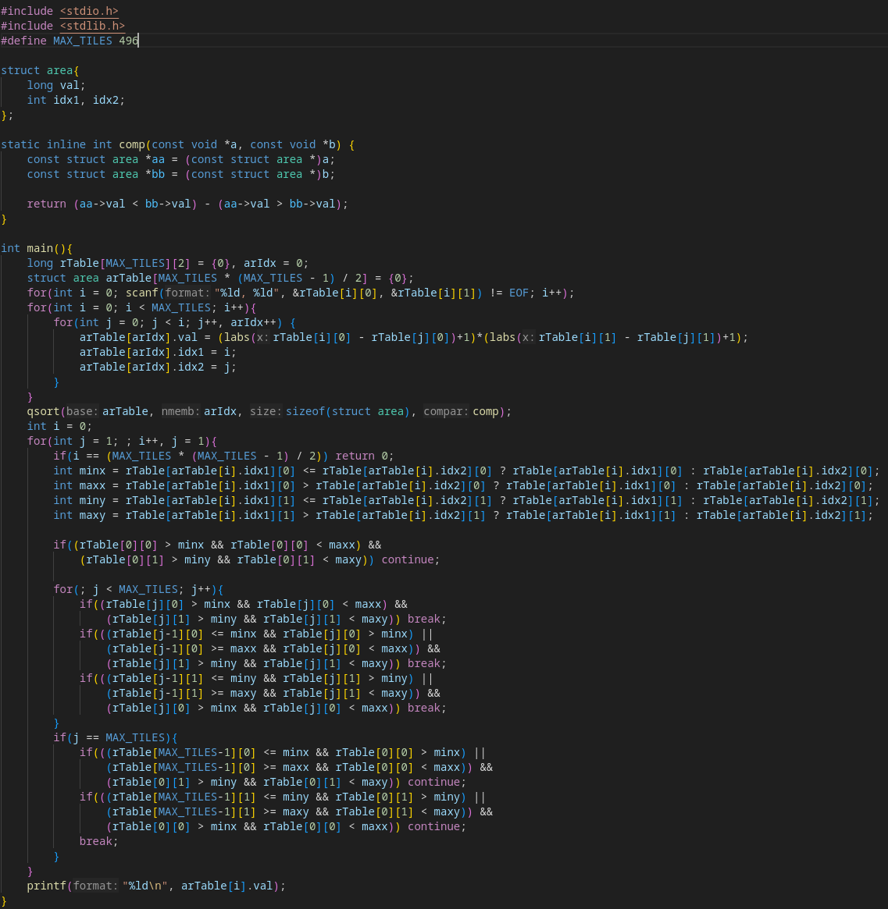Click the 'if(j == MAX_TILES){' condition
Viewport: 888px width, 909px height.
116,737
